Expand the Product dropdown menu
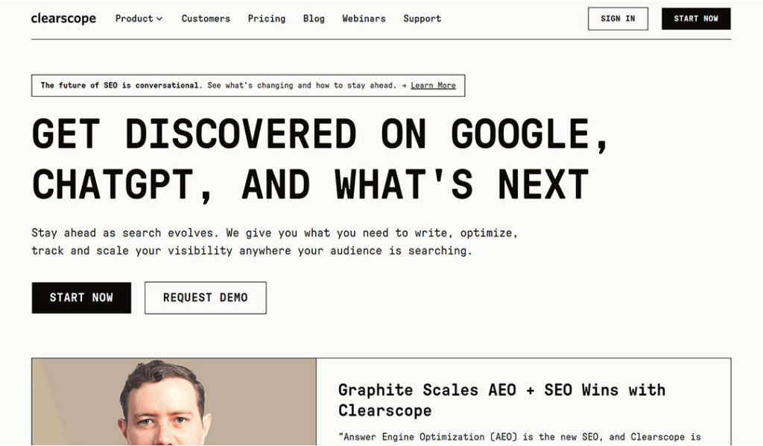The height and width of the screenshot is (446, 763). coord(138,19)
